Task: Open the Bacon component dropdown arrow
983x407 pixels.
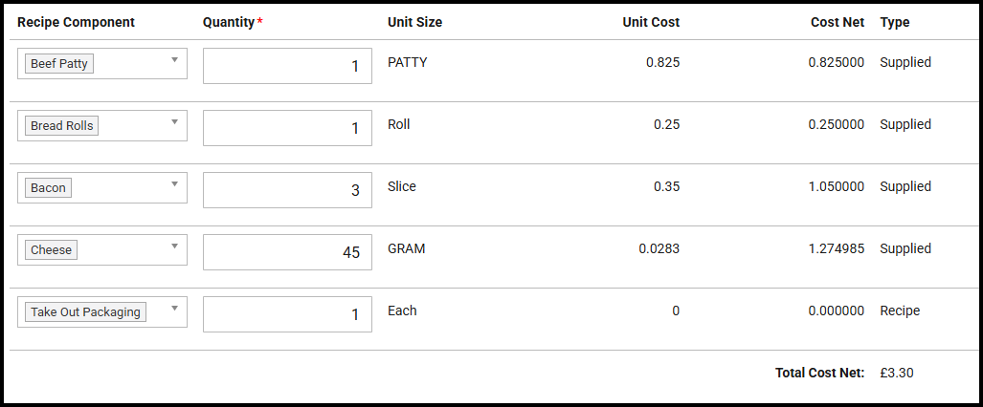Action: (x=174, y=183)
